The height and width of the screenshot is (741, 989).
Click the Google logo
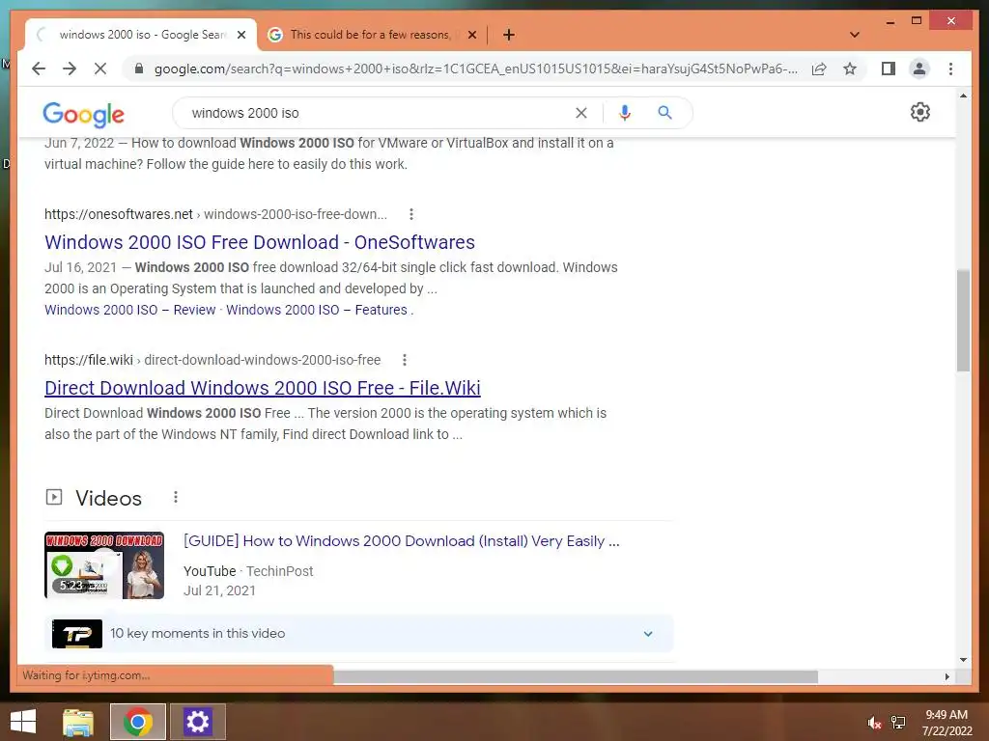pos(83,114)
